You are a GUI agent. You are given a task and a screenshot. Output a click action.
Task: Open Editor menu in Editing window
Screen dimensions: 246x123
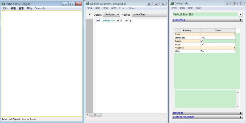pos(131,8)
